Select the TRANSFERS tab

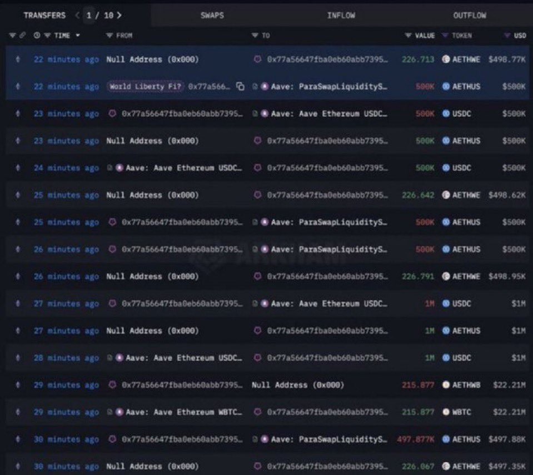click(x=44, y=16)
